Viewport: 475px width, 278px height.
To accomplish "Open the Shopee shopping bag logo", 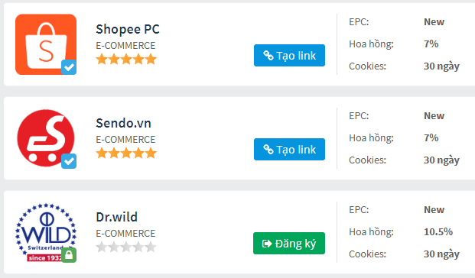I will 46,44.
